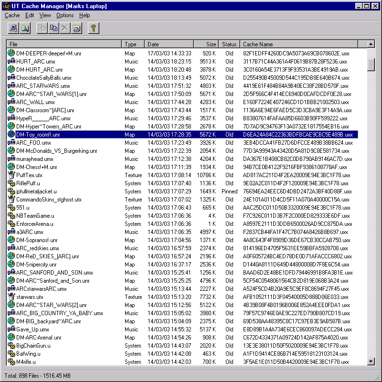Viewport: 382px width, 382px height.
Task: Click the music icon beside ChocolateSaltyBalls.umx
Action: [x=12, y=77]
